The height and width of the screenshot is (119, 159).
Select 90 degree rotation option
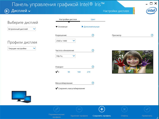(69, 72)
